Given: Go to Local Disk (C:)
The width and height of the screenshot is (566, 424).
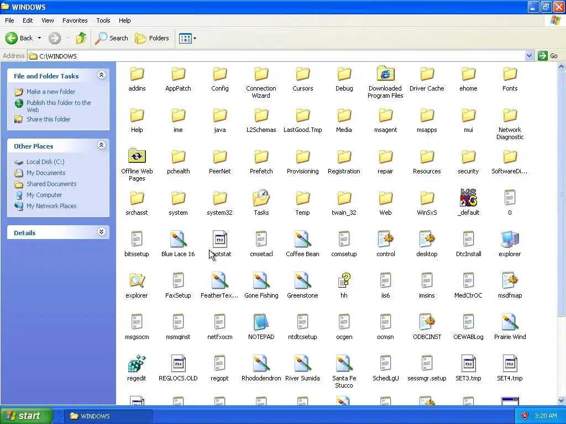Looking at the screenshot, I should coord(45,162).
